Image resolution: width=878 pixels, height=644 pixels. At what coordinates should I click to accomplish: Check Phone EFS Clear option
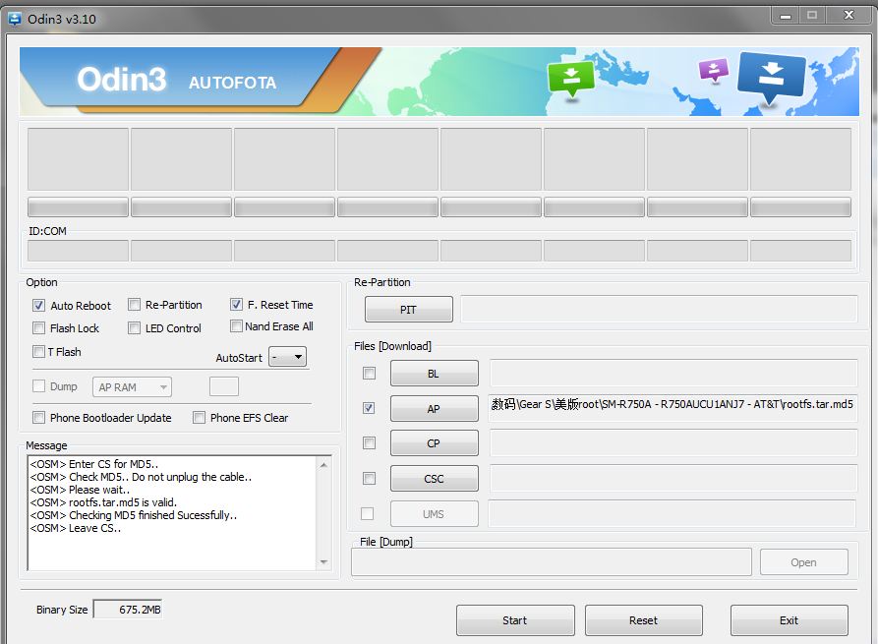pos(199,418)
